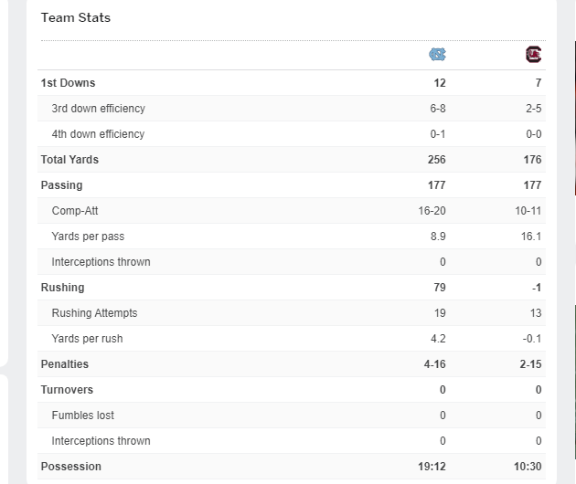The width and height of the screenshot is (576, 484).
Task: Select the Fumbles lost label
Action: [x=83, y=416]
